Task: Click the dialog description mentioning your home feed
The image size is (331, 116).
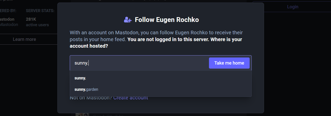Action: pyautogui.click(x=156, y=40)
